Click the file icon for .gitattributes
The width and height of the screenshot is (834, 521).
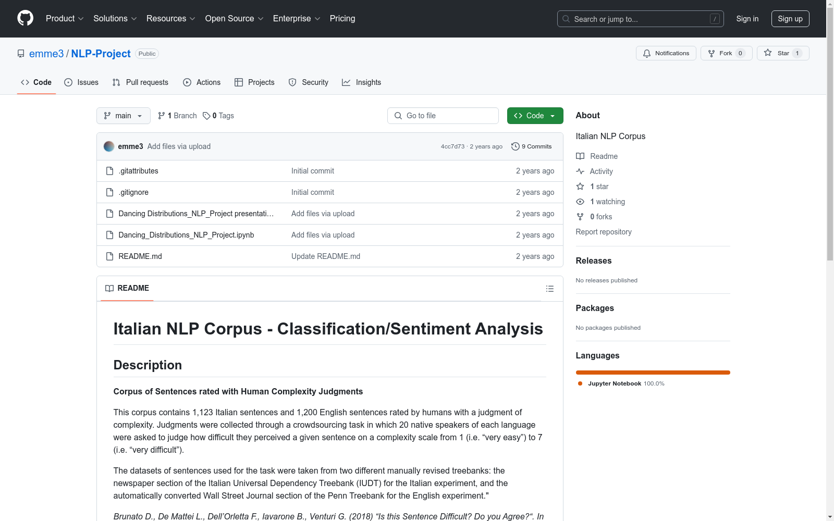(109, 171)
